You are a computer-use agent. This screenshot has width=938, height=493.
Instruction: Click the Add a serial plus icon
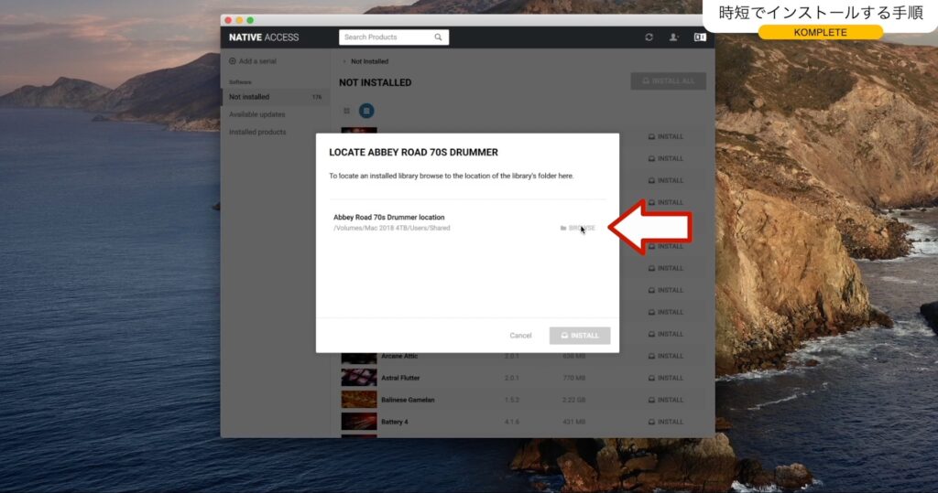coord(232,61)
